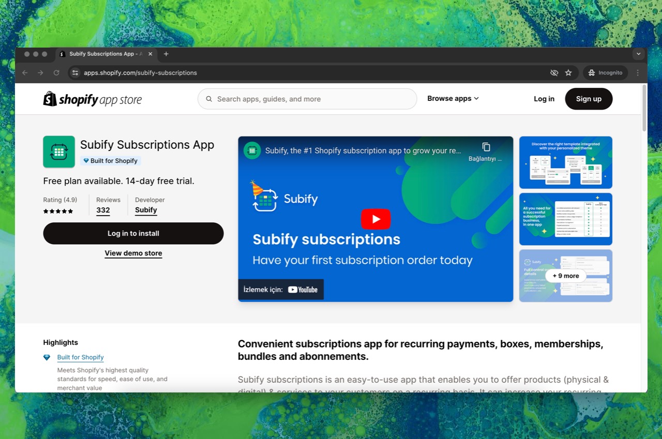Open the Browse apps dropdown
The image size is (662, 439).
452,98
